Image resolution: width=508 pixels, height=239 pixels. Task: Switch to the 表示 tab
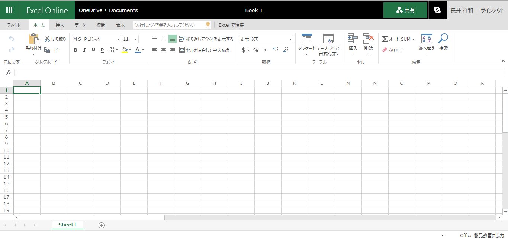(x=120, y=25)
